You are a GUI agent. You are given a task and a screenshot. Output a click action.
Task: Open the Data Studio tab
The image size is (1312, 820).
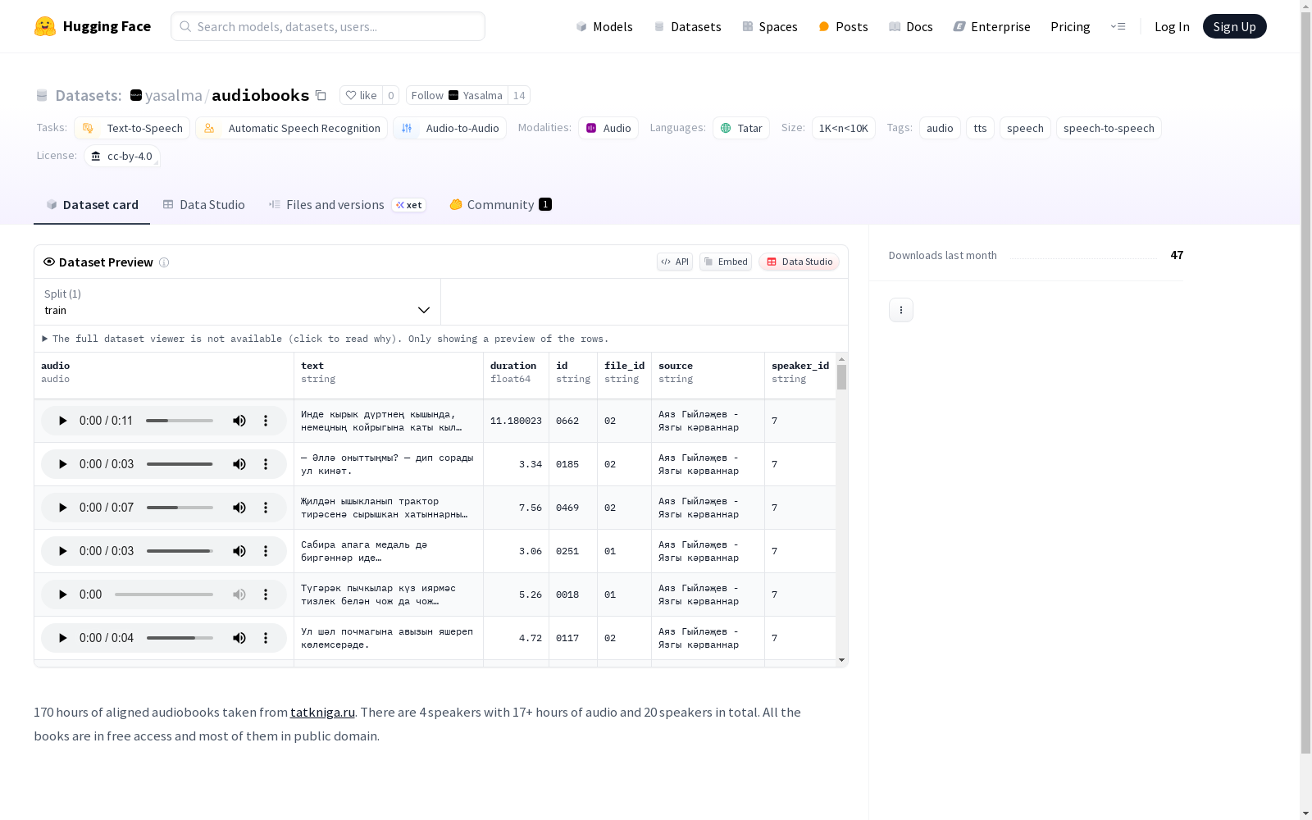pyautogui.click(x=203, y=205)
